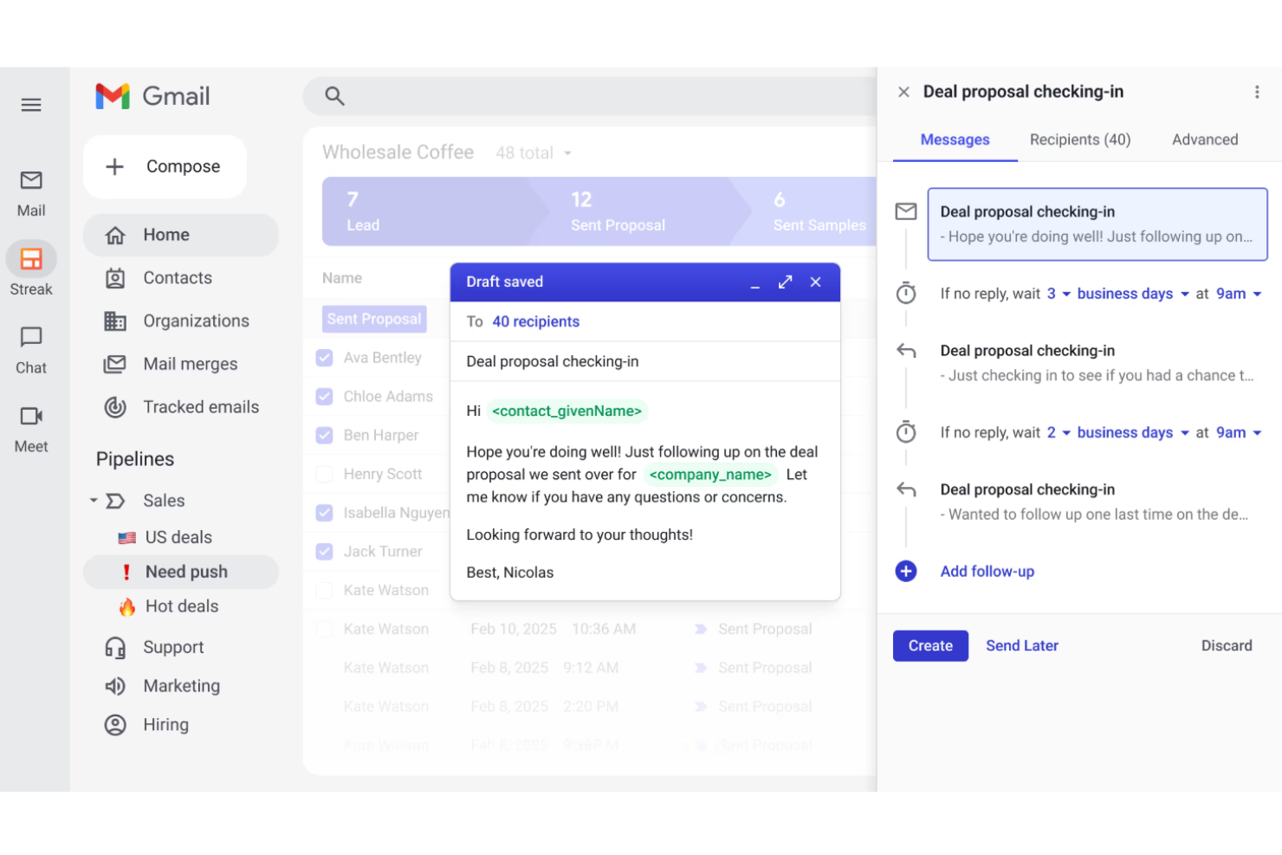Switch to the Messages tab
This screenshot has width=1282, height=855.
[955, 139]
